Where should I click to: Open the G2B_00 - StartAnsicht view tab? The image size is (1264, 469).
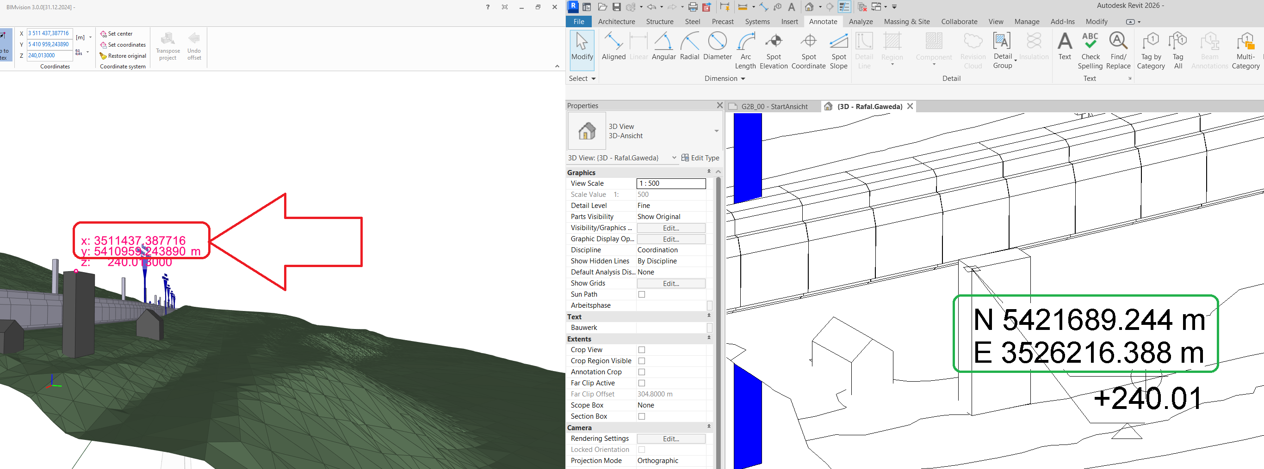775,106
